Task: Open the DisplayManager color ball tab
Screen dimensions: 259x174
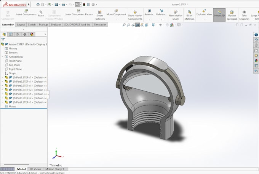Action: tap(32, 34)
